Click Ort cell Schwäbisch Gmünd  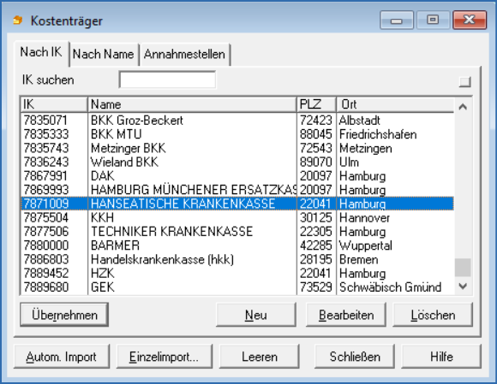point(390,287)
